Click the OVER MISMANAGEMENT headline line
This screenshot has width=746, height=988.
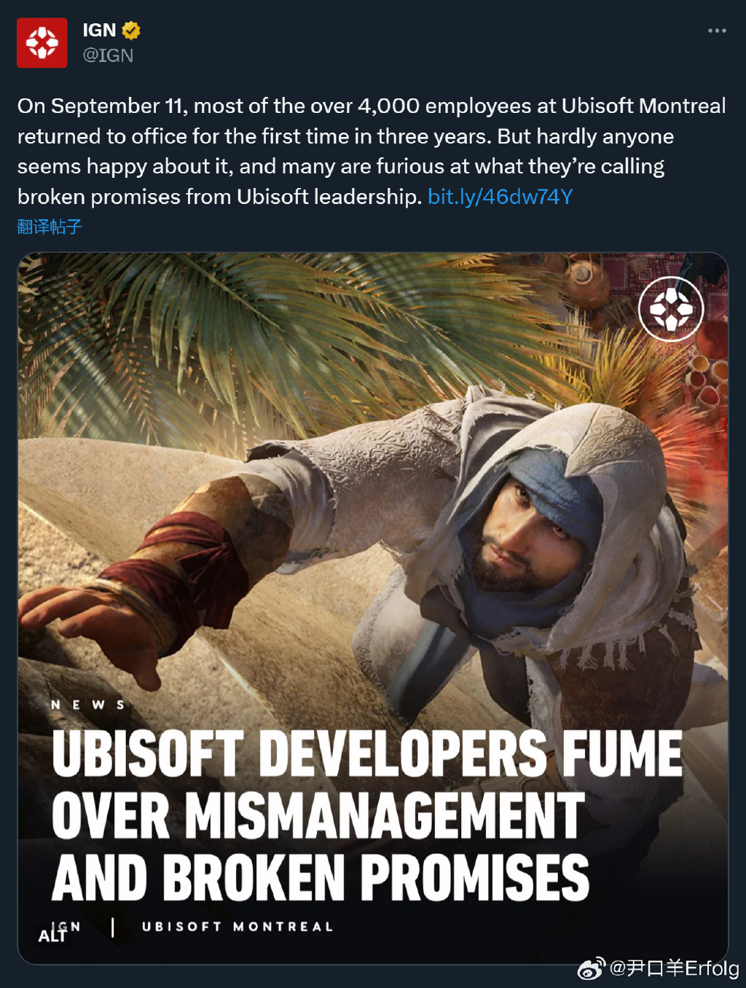pyautogui.click(x=318, y=816)
